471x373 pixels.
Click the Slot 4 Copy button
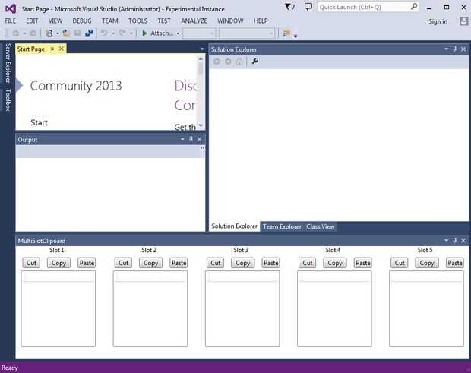click(334, 263)
